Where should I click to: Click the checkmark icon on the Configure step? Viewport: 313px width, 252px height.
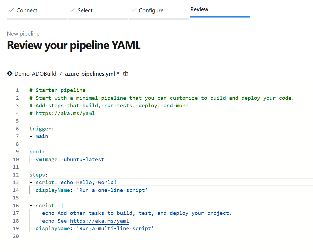133,10
